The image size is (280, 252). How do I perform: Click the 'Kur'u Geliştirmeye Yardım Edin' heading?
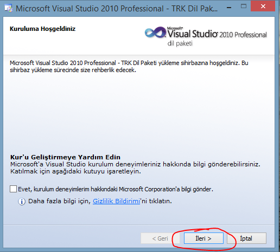65,157
